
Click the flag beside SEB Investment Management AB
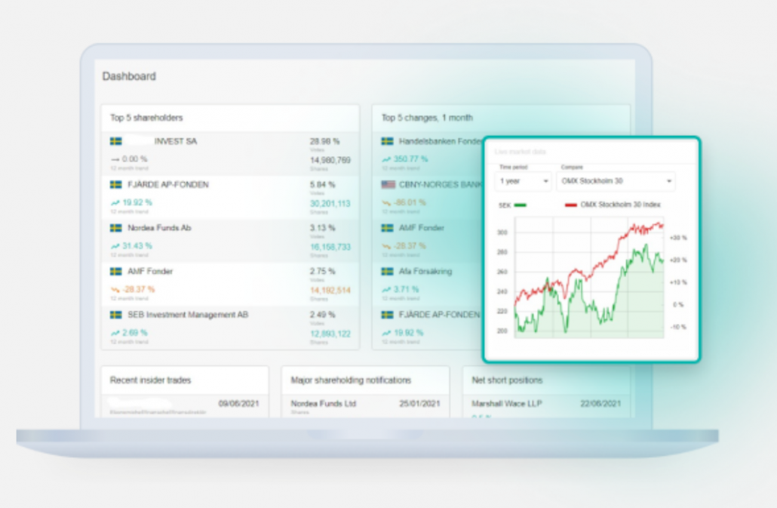pos(116,315)
